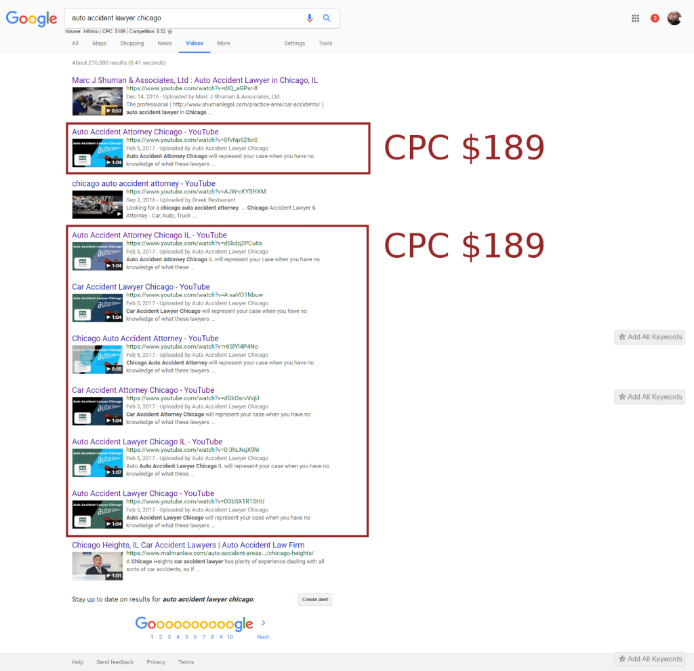
Task: Go to results page 7
Action: pos(203,637)
